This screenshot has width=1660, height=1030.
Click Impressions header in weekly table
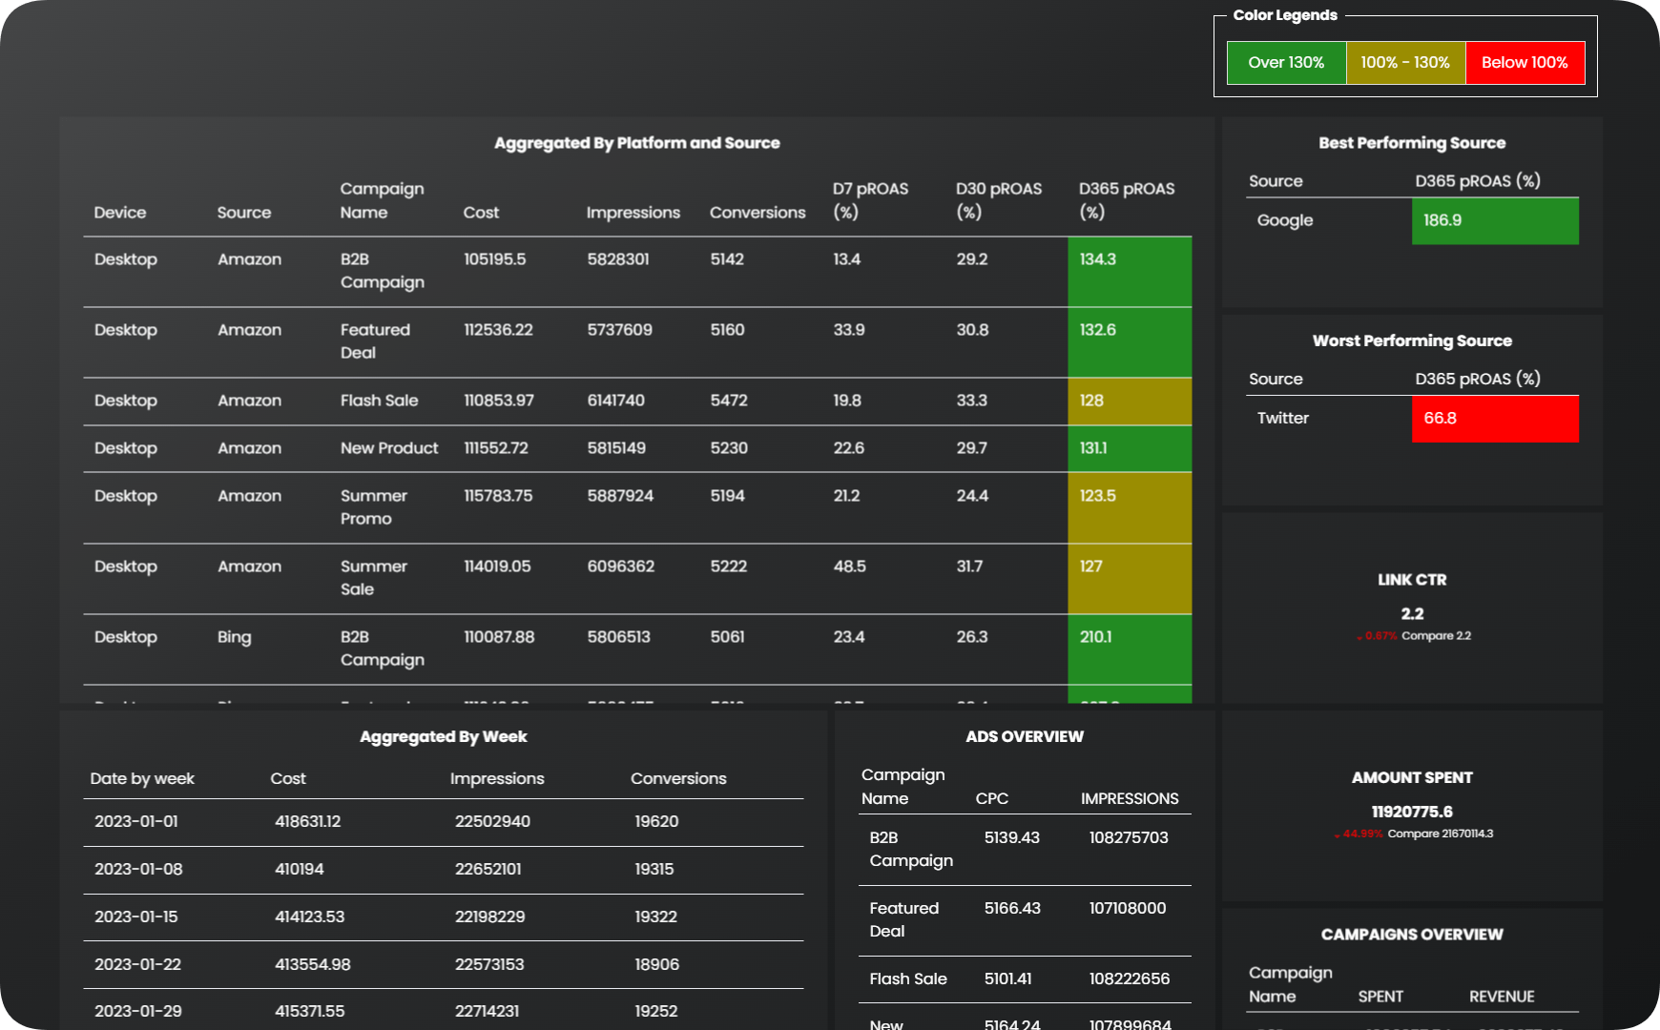click(x=497, y=778)
